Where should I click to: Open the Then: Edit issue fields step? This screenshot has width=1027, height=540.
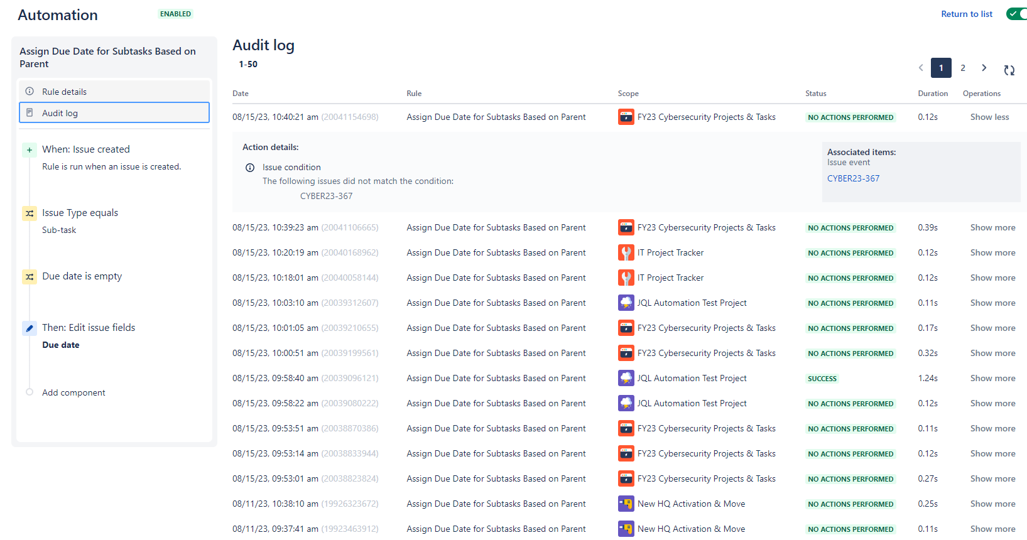(x=89, y=328)
